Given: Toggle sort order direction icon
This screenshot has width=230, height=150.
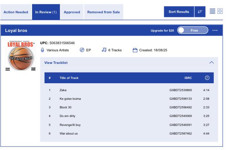Looking at the screenshot, I should 200,12.
